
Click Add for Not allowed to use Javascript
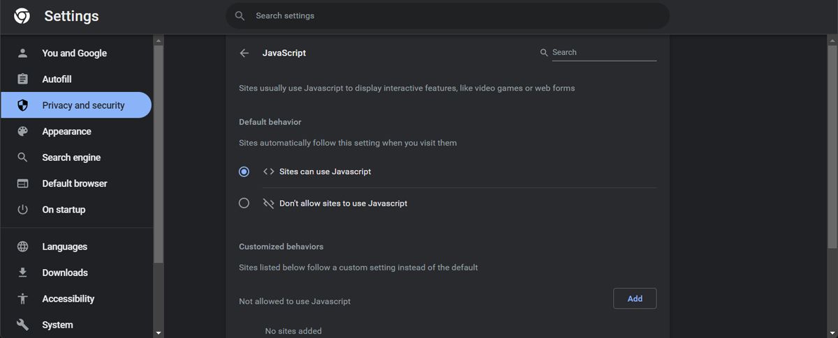pyautogui.click(x=635, y=298)
